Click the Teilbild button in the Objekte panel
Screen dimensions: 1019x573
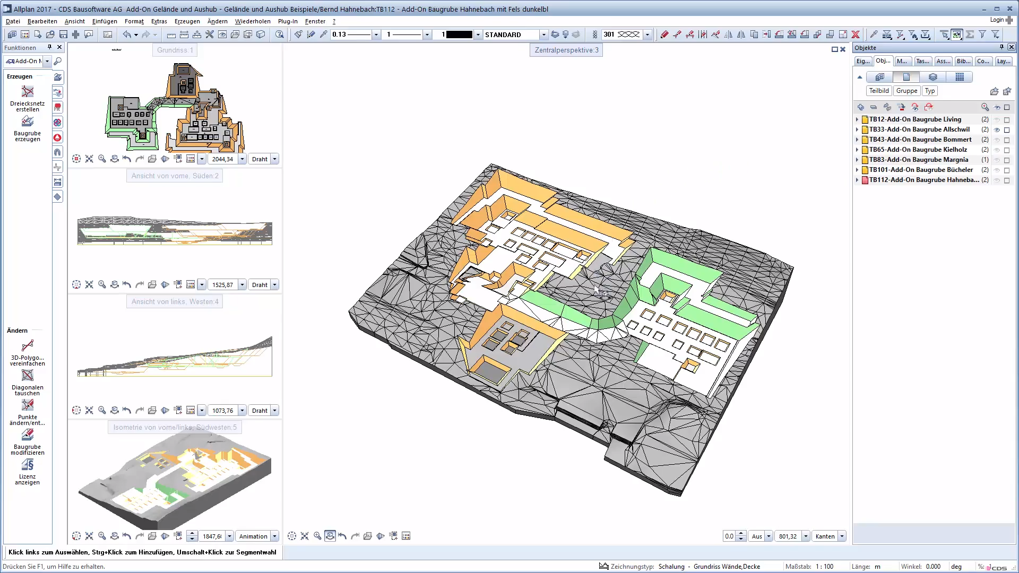coord(879,91)
